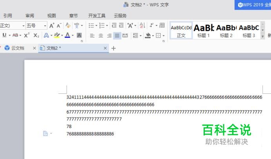The image size is (271, 159).
Task: Click the WPS 2019 banner button
Action: pyautogui.click(x=253, y=5)
